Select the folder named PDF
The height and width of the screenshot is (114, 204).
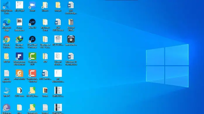click(x=45, y=56)
